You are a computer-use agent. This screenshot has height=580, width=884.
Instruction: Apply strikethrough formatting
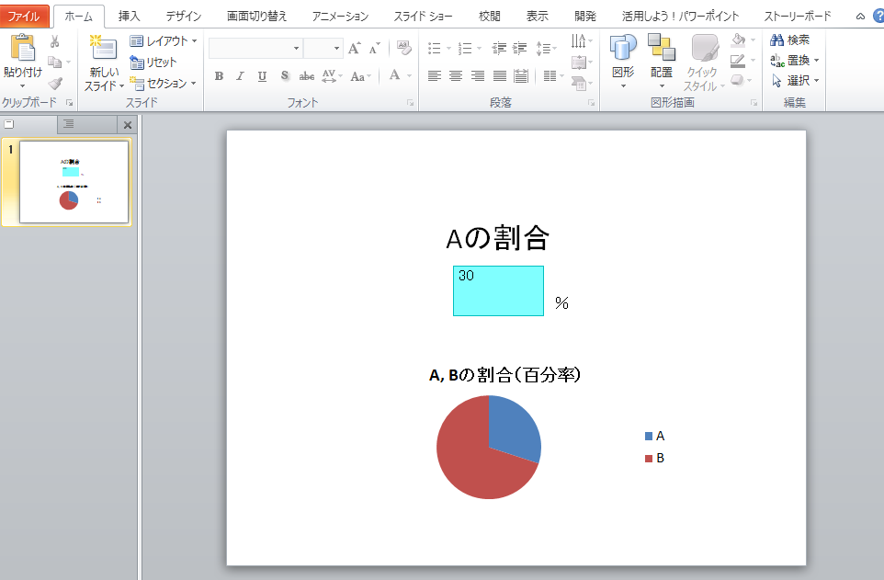pyautogui.click(x=285, y=77)
